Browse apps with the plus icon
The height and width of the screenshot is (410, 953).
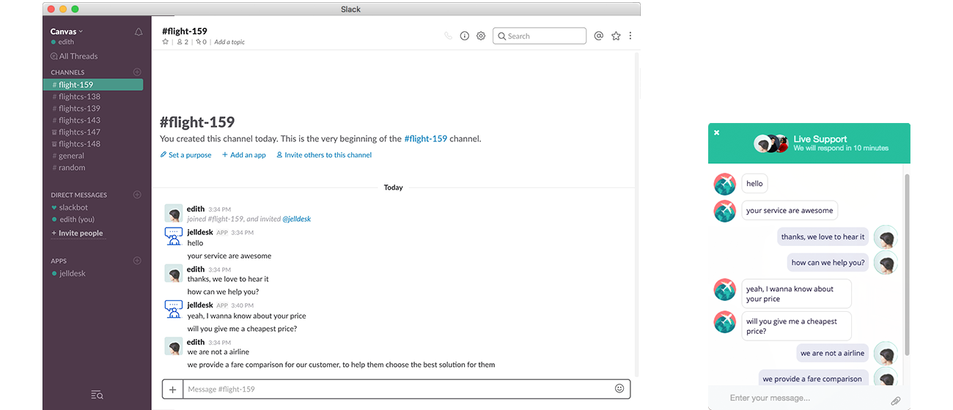click(x=137, y=261)
